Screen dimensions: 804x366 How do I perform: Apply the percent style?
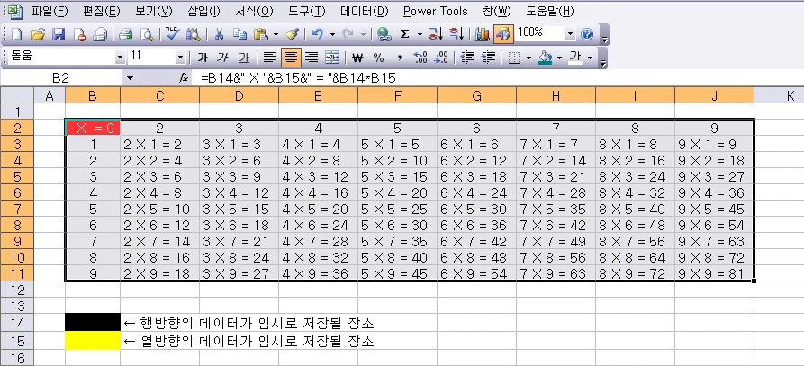pyautogui.click(x=378, y=58)
